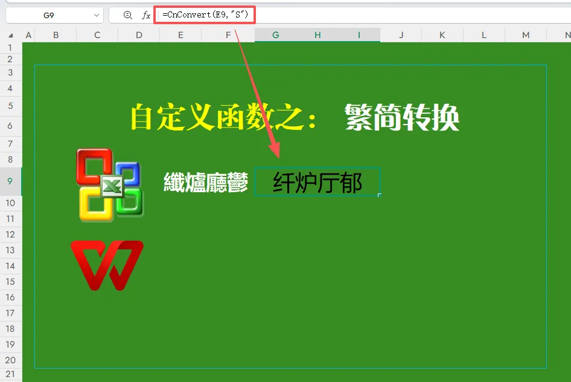Select column L header
This screenshot has width=571, height=382.
(x=484, y=35)
